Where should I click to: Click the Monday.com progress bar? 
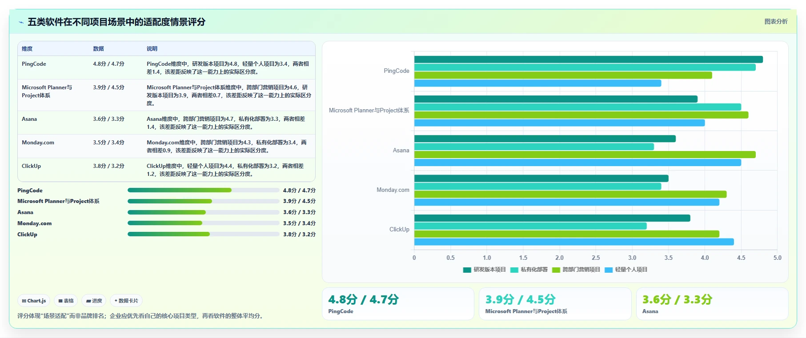(203, 223)
